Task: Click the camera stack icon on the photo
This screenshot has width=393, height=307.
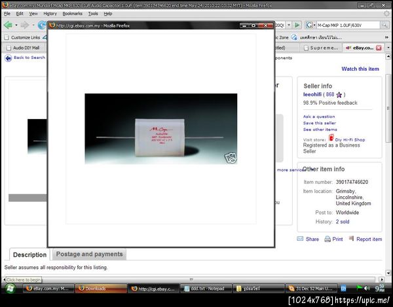Action: pos(231,158)
